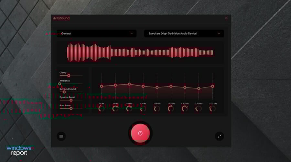Select the 2.70 kHz EQ curve point

pos(171,86)
